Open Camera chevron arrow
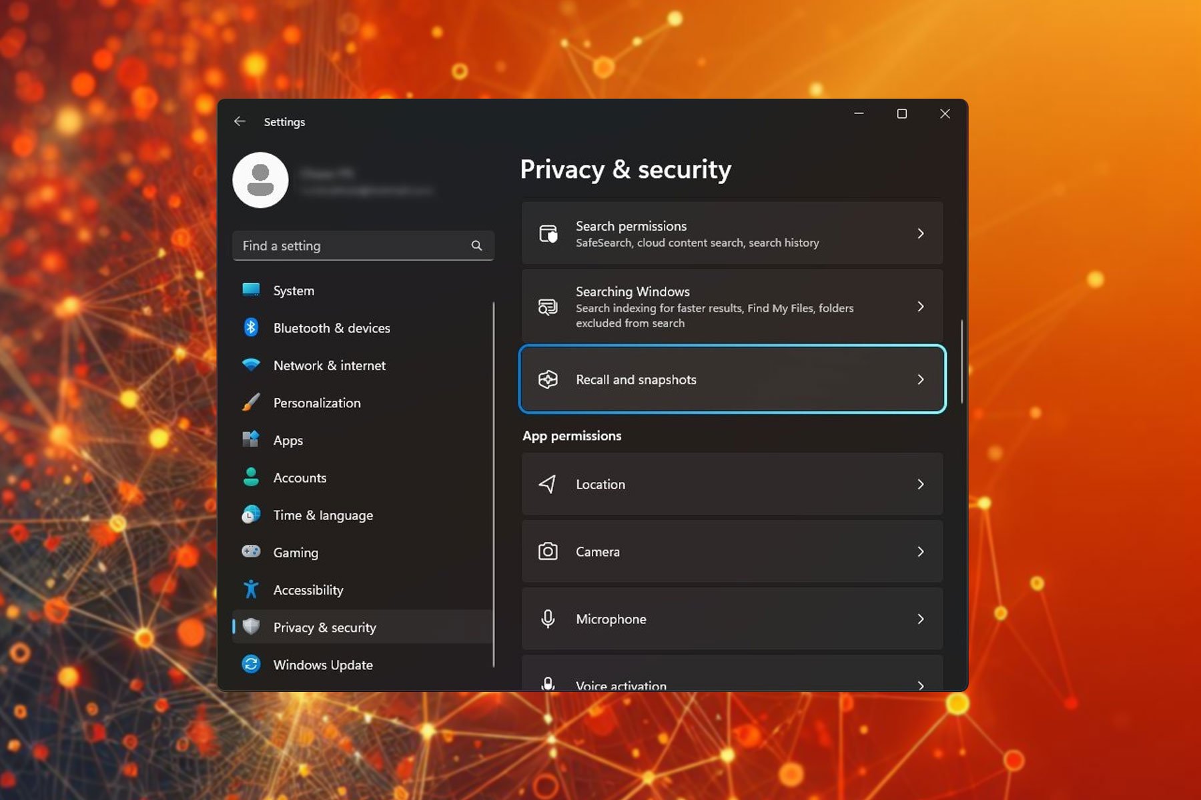Viewport: 1201px width, 800px height. (921, 551)
